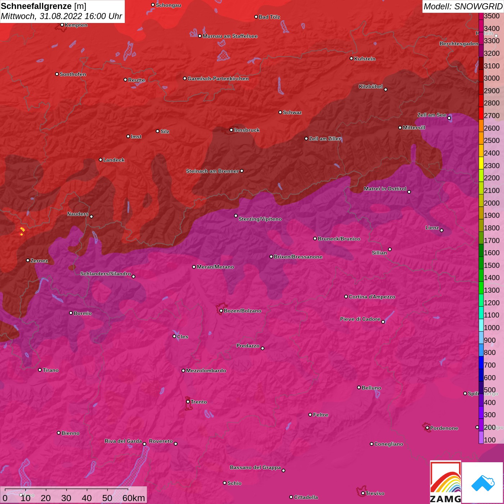The width and height of the screenshot is (504, 504).
Task: Click the 60km scale bar label
Action: tap(134, 498)
